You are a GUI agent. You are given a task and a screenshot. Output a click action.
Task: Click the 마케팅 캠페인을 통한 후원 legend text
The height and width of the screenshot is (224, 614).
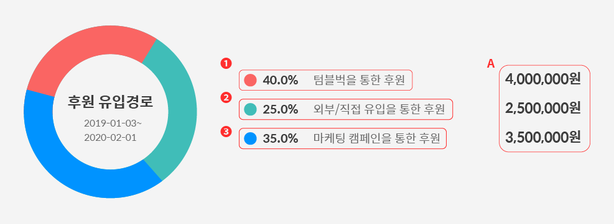(377, 139)
